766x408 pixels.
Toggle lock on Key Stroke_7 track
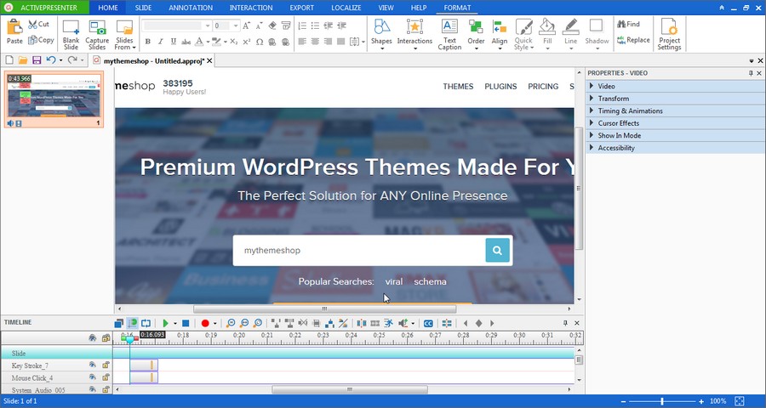coord(106,365)
